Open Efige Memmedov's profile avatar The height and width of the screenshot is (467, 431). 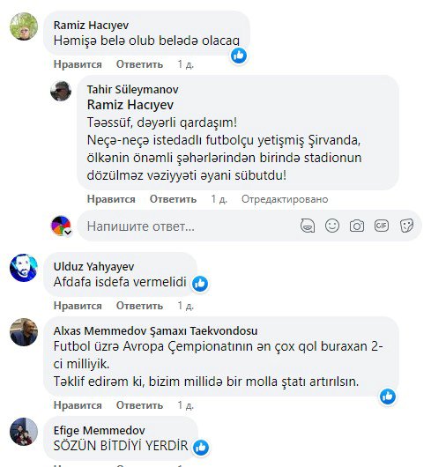[24, 432]
